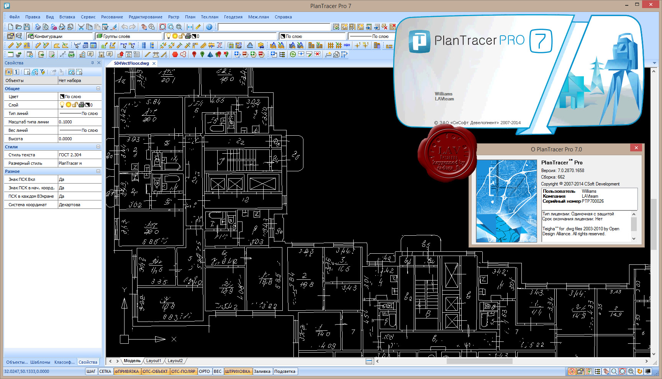The image size is (662, 379).
Task: Copy selection using the Copy icon
Action: pos(89,27)
